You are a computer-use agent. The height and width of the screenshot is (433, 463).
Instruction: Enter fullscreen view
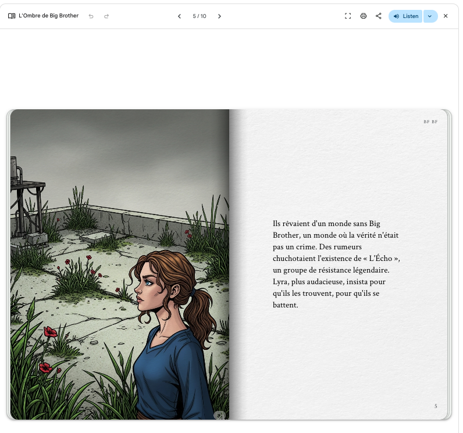click(348, 16)
